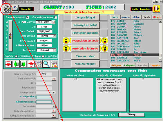
Task: Click the client list scrollbar down arrow
Action: pyautogui.click(x=160, y=60)
